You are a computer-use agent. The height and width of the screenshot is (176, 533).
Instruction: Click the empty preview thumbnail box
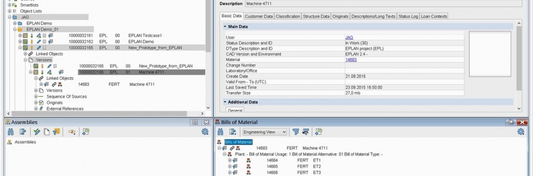point(490,54)
